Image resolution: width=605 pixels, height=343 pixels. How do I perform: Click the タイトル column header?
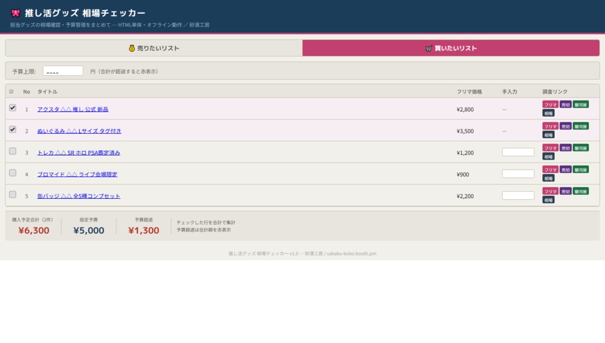(x=47, y=92)
